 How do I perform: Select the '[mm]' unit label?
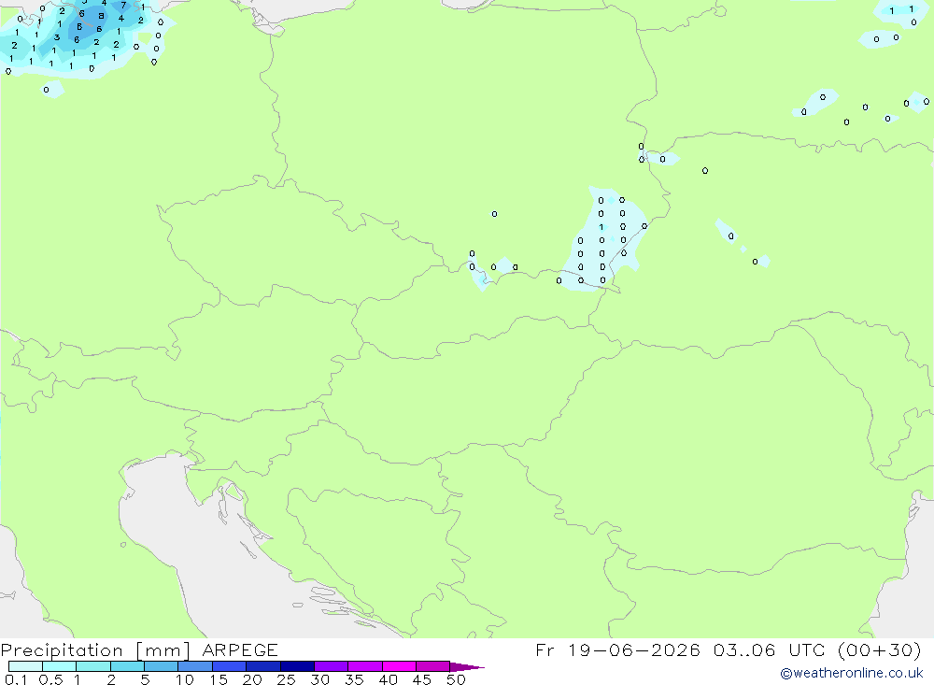[163, 650]
